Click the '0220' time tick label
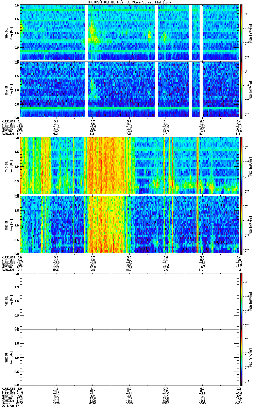This screenshot has height=408, width=255. tap(56, 403)
